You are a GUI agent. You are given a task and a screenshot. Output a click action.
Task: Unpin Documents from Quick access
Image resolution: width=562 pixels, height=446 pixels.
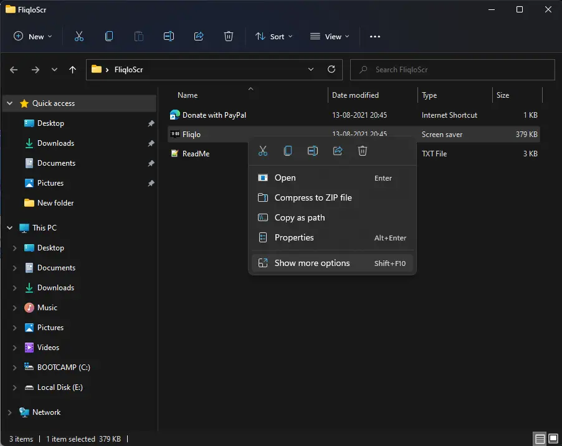pyautogui.click(x=151, y=163)
